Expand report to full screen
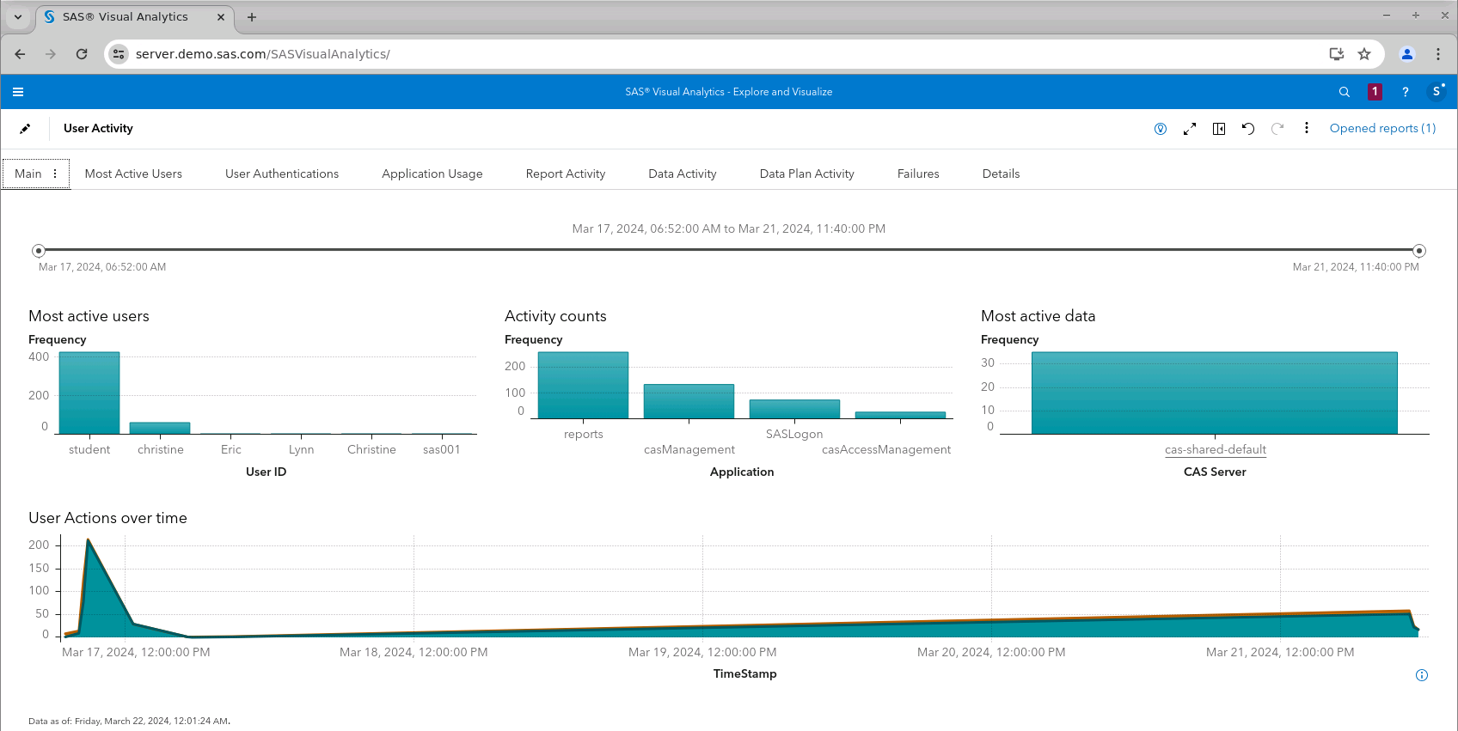The height and width of the screenshot is (731, 1458). [1190, 129]
